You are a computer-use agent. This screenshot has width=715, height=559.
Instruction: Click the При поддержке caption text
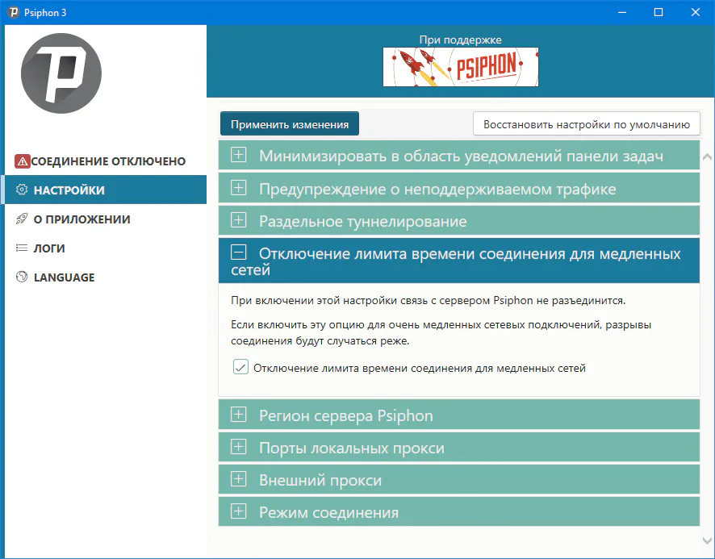click(x=461, y=40)
